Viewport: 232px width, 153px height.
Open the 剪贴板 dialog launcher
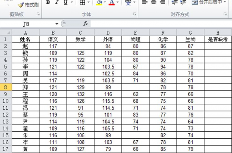click(x=38, y=14)
